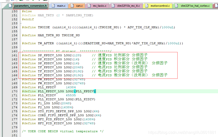Click the "USER CODE BEGIN virtual temperature" comment
Image resolution: width=218 pixels, height=137 pixels.
[x=63, y=131]
